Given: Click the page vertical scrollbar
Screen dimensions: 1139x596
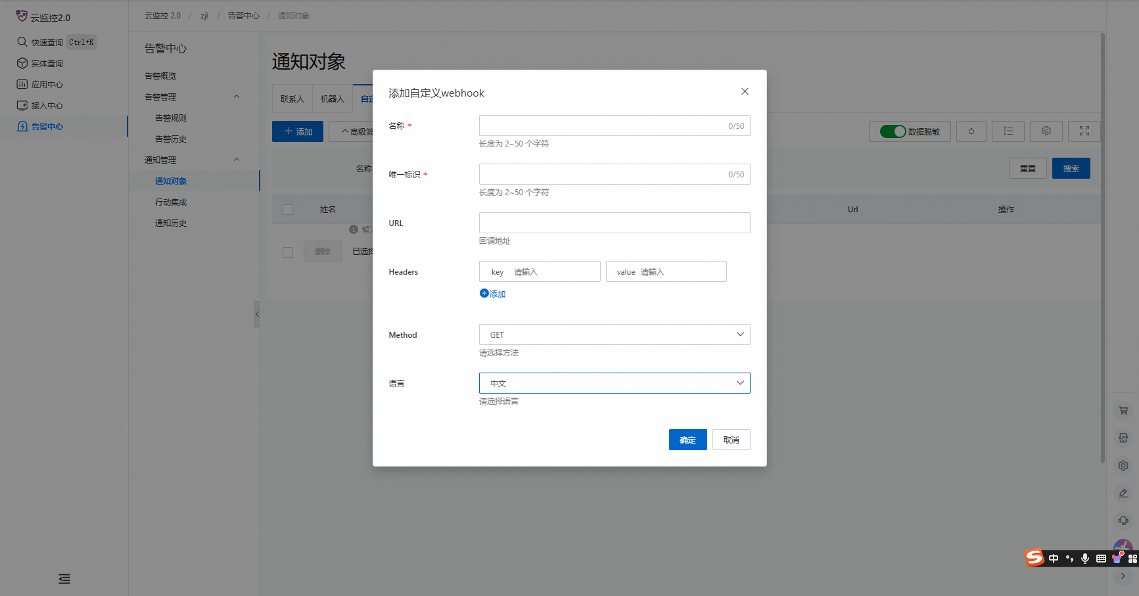Looking at the screenshot, I should pyautogui.click(x=1103, y=248).
